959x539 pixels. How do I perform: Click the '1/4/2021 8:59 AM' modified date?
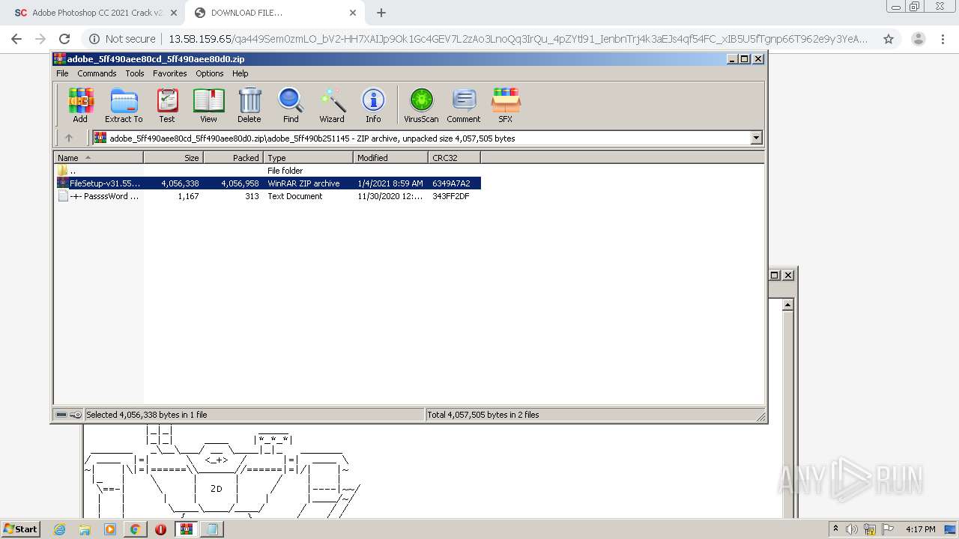390,183
